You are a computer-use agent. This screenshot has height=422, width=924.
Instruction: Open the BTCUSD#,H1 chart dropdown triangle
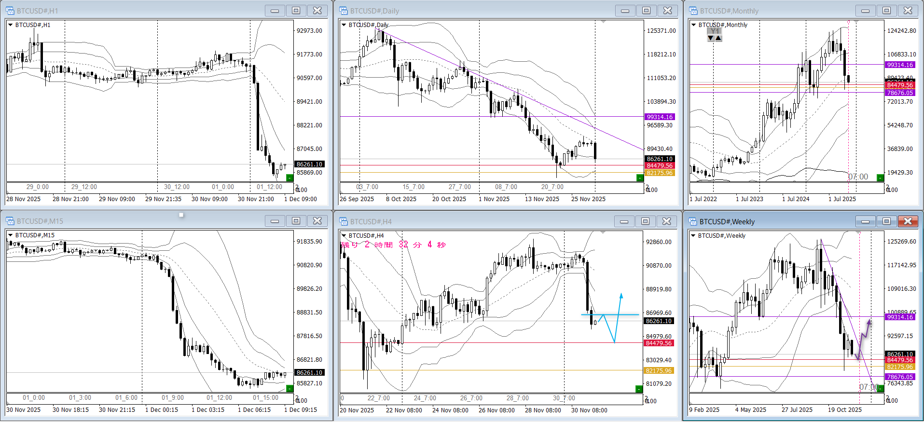pyautogui.click(x=10, y=25)
